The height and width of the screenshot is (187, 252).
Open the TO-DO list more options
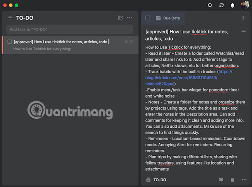[129, 18]
